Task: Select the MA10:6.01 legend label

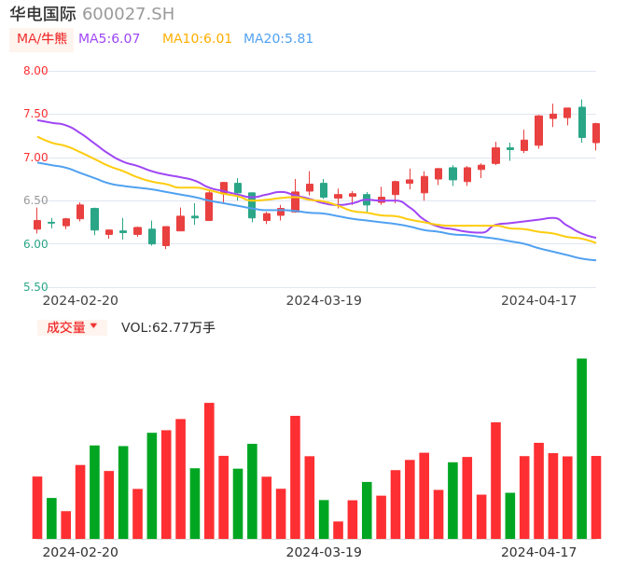Action: 197,39
